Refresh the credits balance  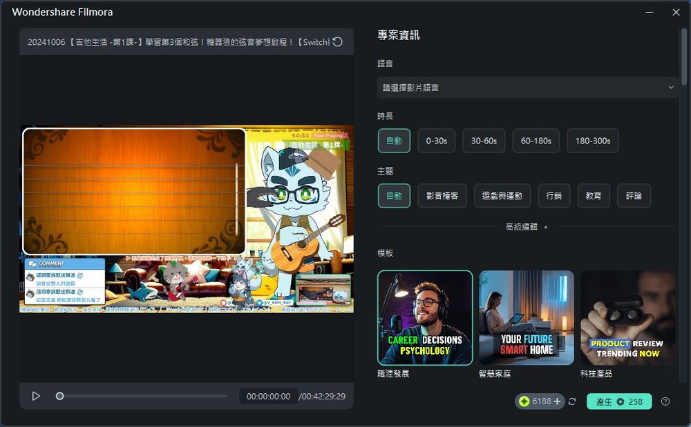click(572, 401)
